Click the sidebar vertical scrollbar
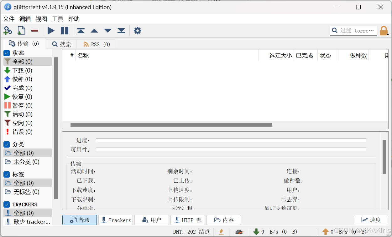Screen dimensions: 392x237 [x=56, y=128]
